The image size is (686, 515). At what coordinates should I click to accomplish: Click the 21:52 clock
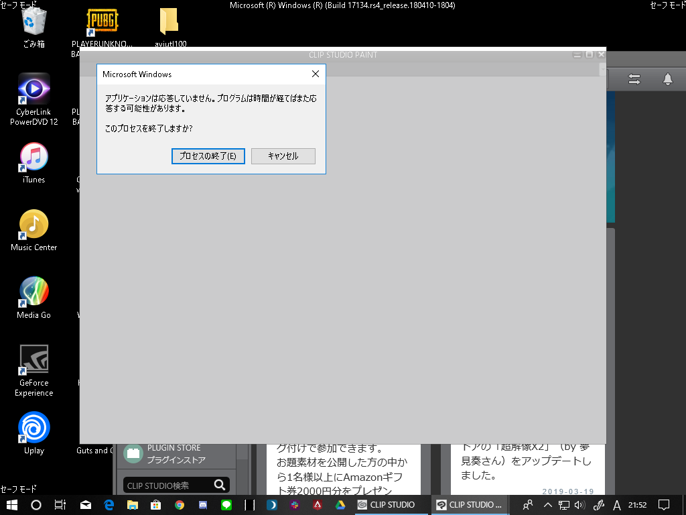pyautogui.click(x=638, y=505)
